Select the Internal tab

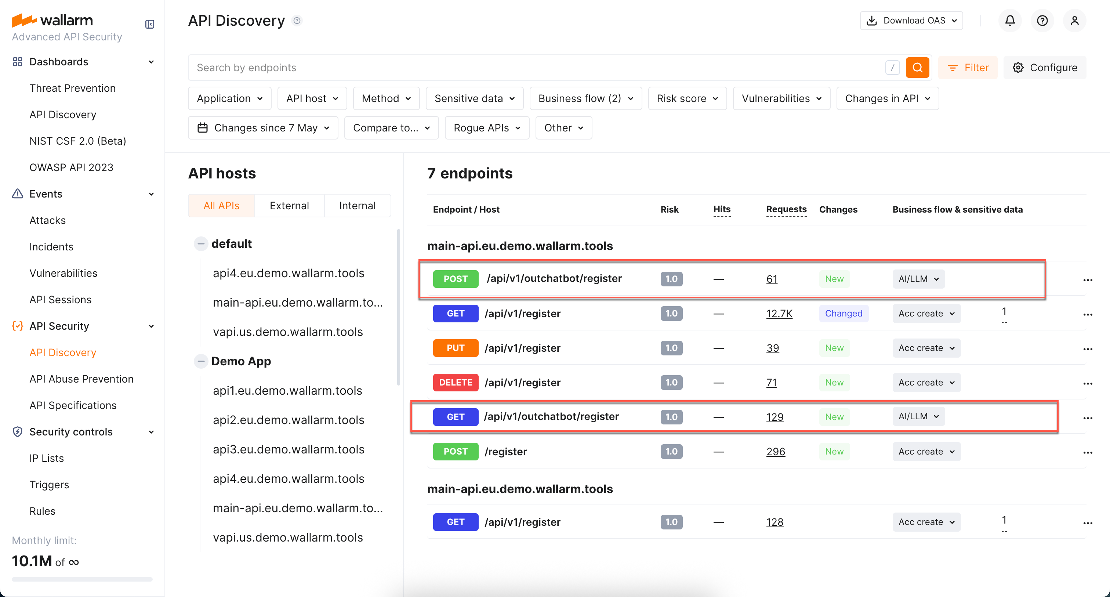pos(357,206)
